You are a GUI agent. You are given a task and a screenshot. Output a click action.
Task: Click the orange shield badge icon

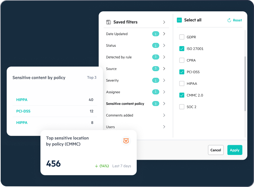[126, 141]
